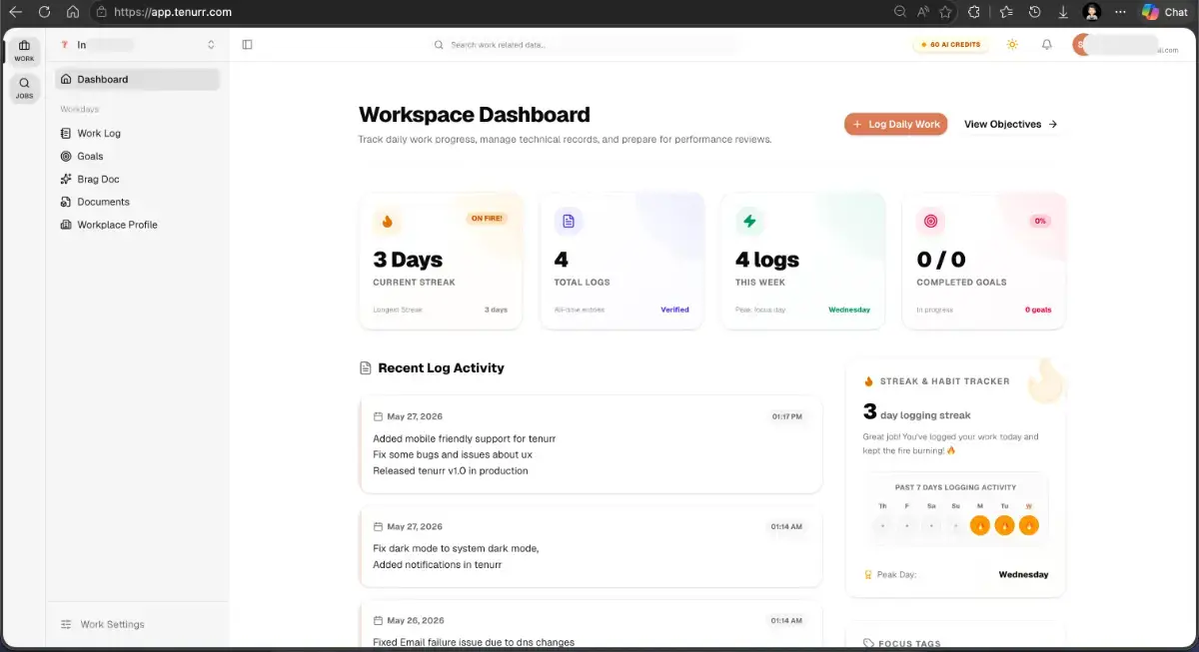Click the 3 Days current streak value

408,260
